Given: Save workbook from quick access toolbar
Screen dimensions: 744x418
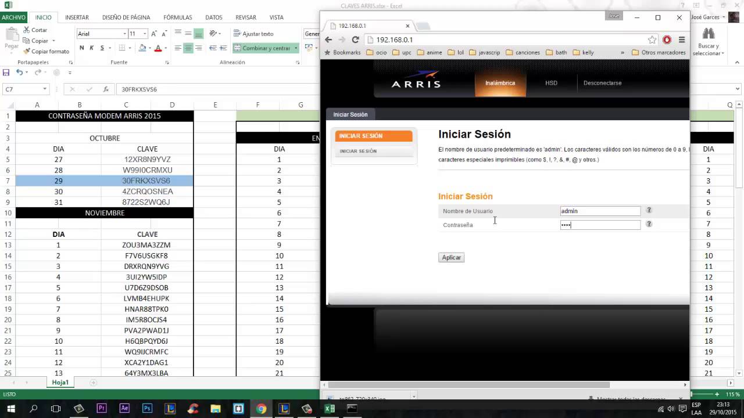Looking at the screenshot, I should pyautogui.click(x=6, y=73).
